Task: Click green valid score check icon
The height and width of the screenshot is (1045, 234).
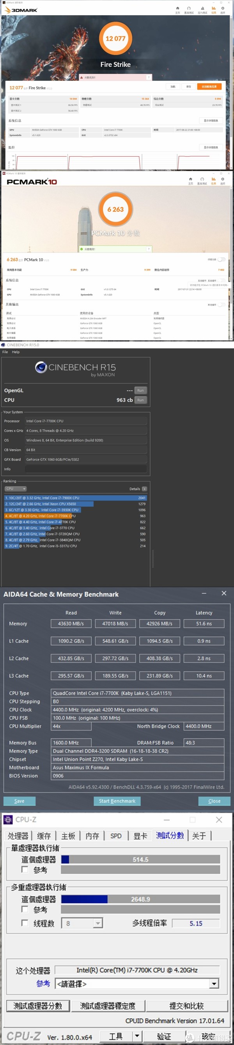Action: pos(82,249)
